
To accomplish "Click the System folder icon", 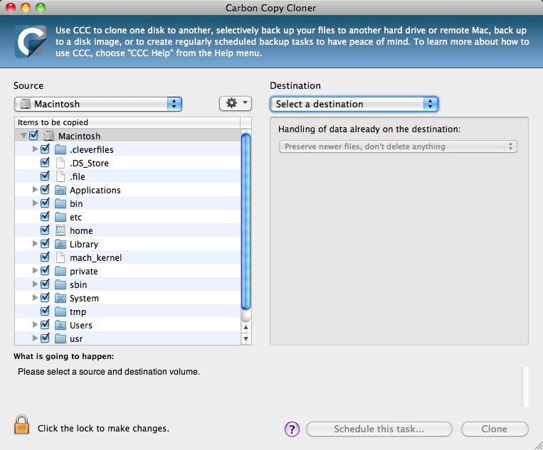I will point(60,298).
